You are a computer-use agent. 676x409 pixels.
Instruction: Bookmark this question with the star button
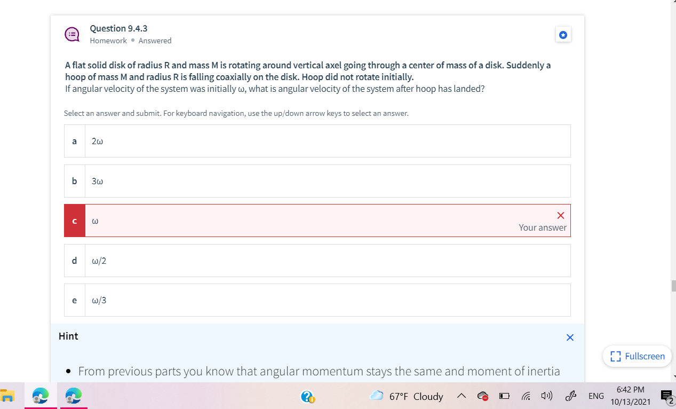563,35
